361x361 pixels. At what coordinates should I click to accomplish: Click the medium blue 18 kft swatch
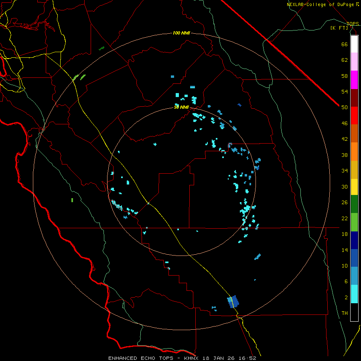coord(354,258)
